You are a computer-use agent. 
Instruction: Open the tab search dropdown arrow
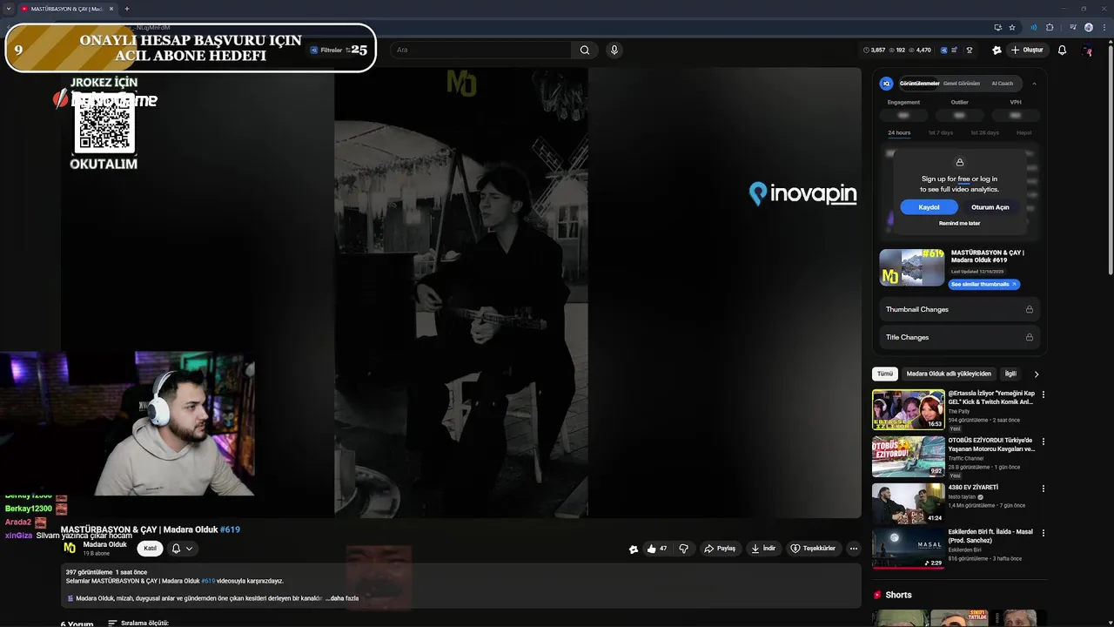pyautogui.click(x=9, y=9)
